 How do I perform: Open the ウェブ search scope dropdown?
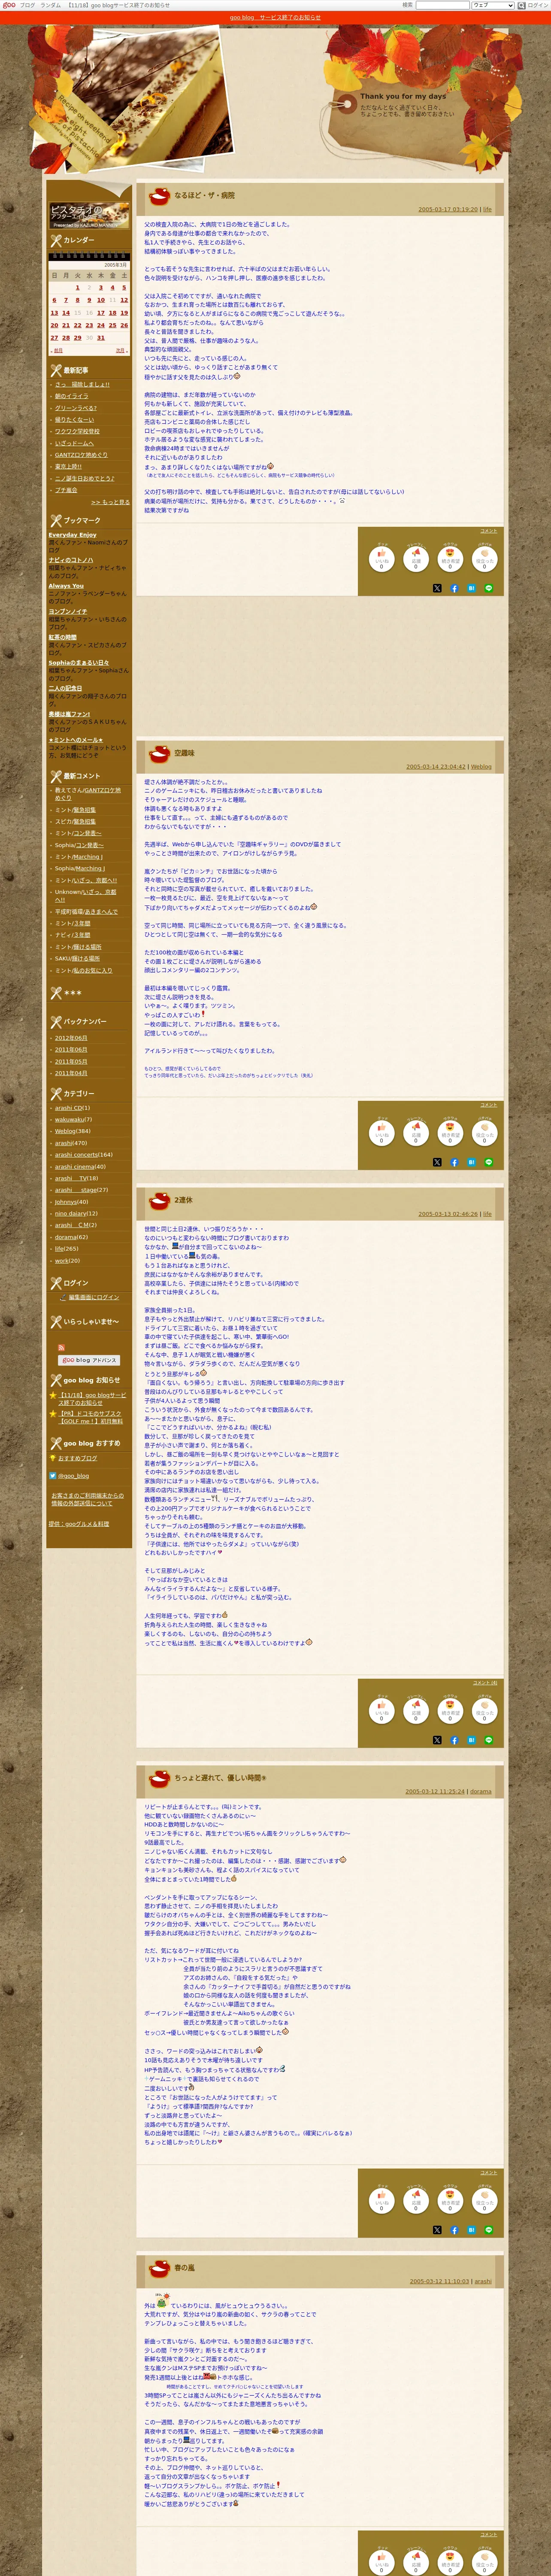click(x=492, y=5)
